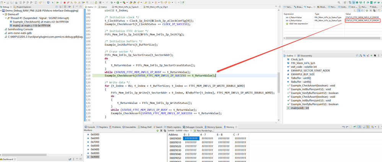382x162 pixels.
Task: Collapse the Demo.elf tree node
Action: [3, 15]
